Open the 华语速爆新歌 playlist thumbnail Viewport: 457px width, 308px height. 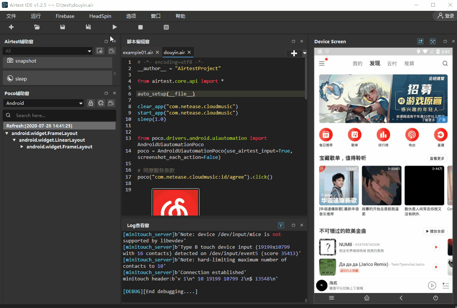point(339,185)
